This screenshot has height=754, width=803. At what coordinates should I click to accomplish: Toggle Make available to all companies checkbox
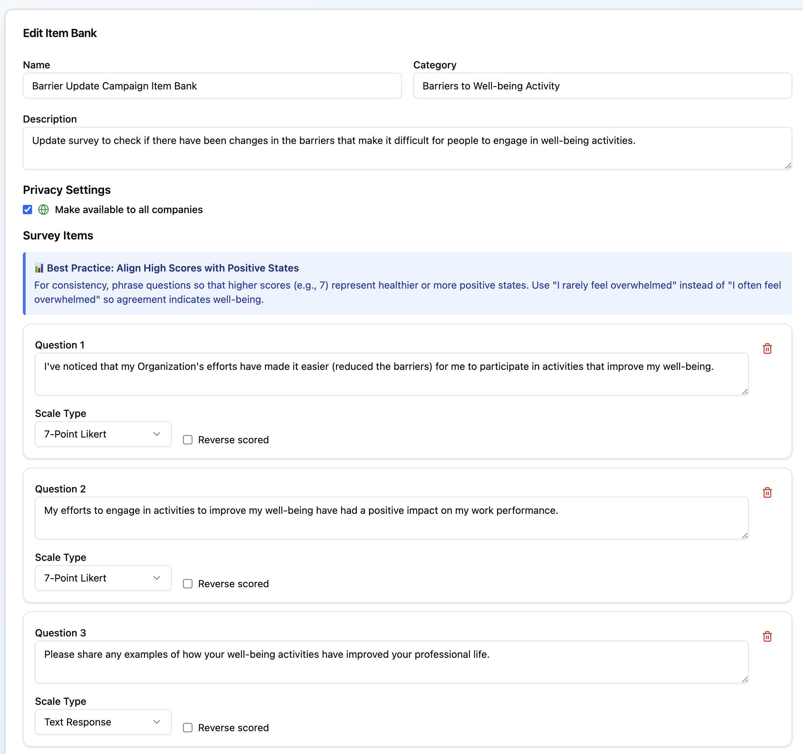[27, 209]
